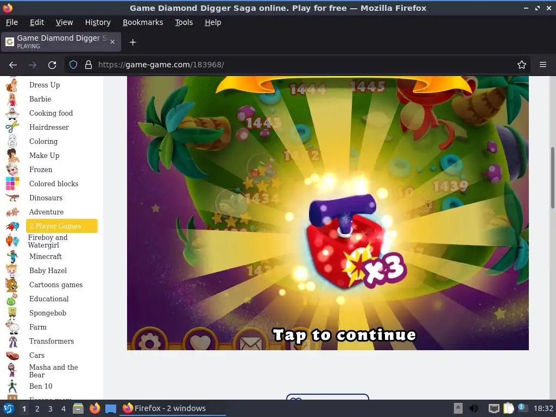Open Firefox hamburger application menu
The image size is (556, 417).
point(543,65)
